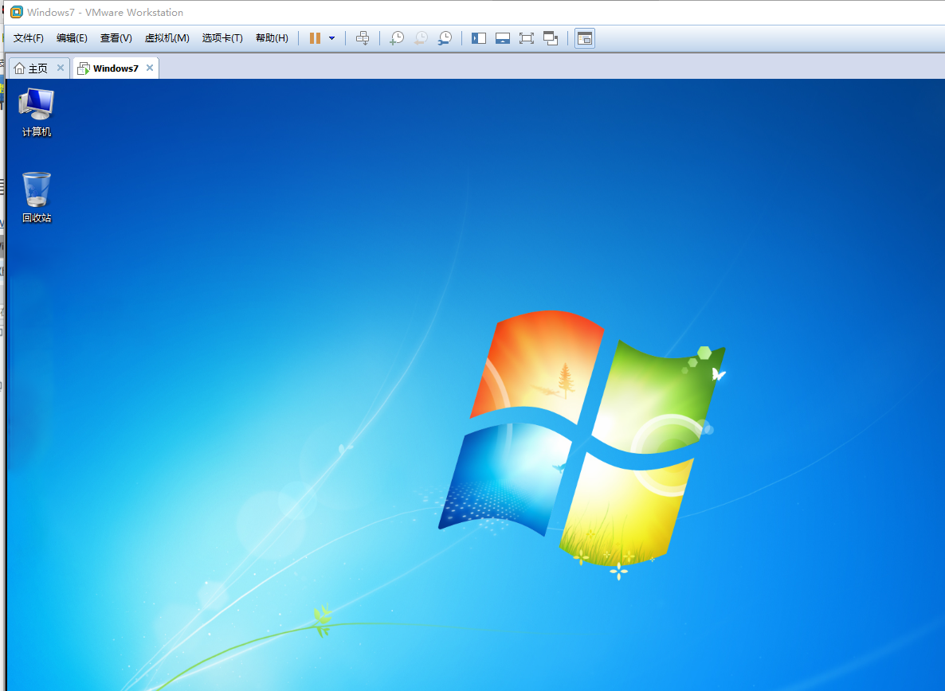Click the VM running icon on Windows7 tab

click(x=84, y=68)
